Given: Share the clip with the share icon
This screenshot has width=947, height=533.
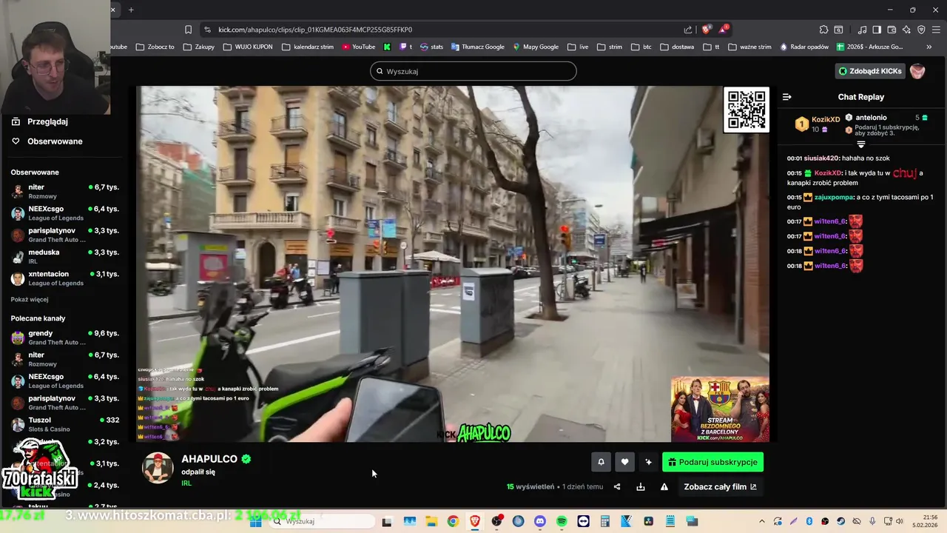Looking at the screenshot, I should (617, 486).
